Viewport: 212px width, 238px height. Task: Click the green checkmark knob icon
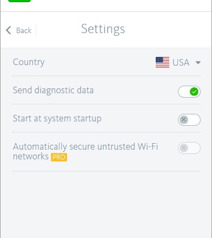point(194,92)
